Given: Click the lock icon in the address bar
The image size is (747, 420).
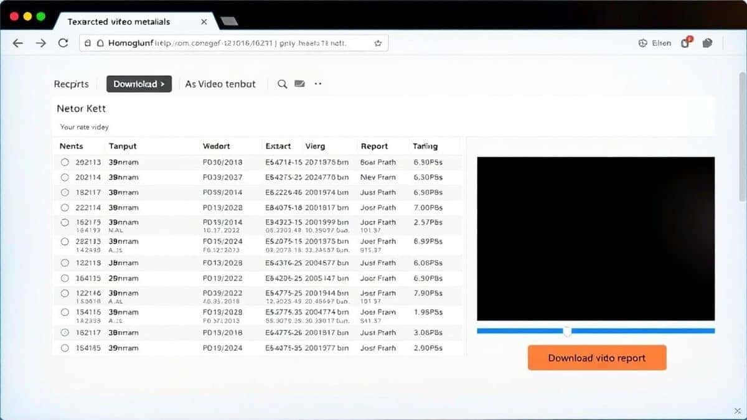Looking at the screenshot, I should tap(88, 43).
